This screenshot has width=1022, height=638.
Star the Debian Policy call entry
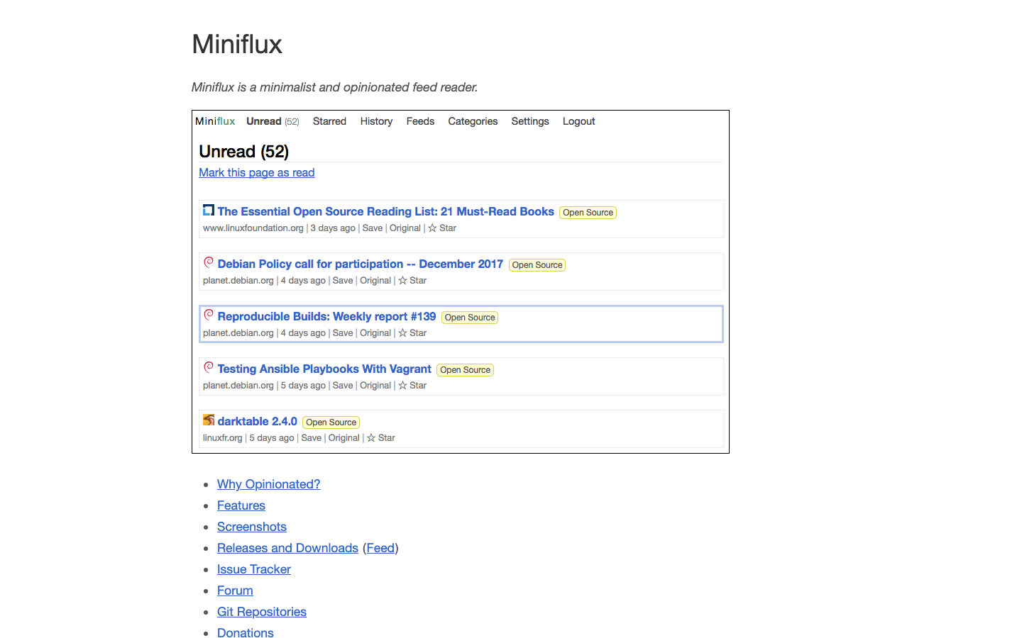coord(412,280)
